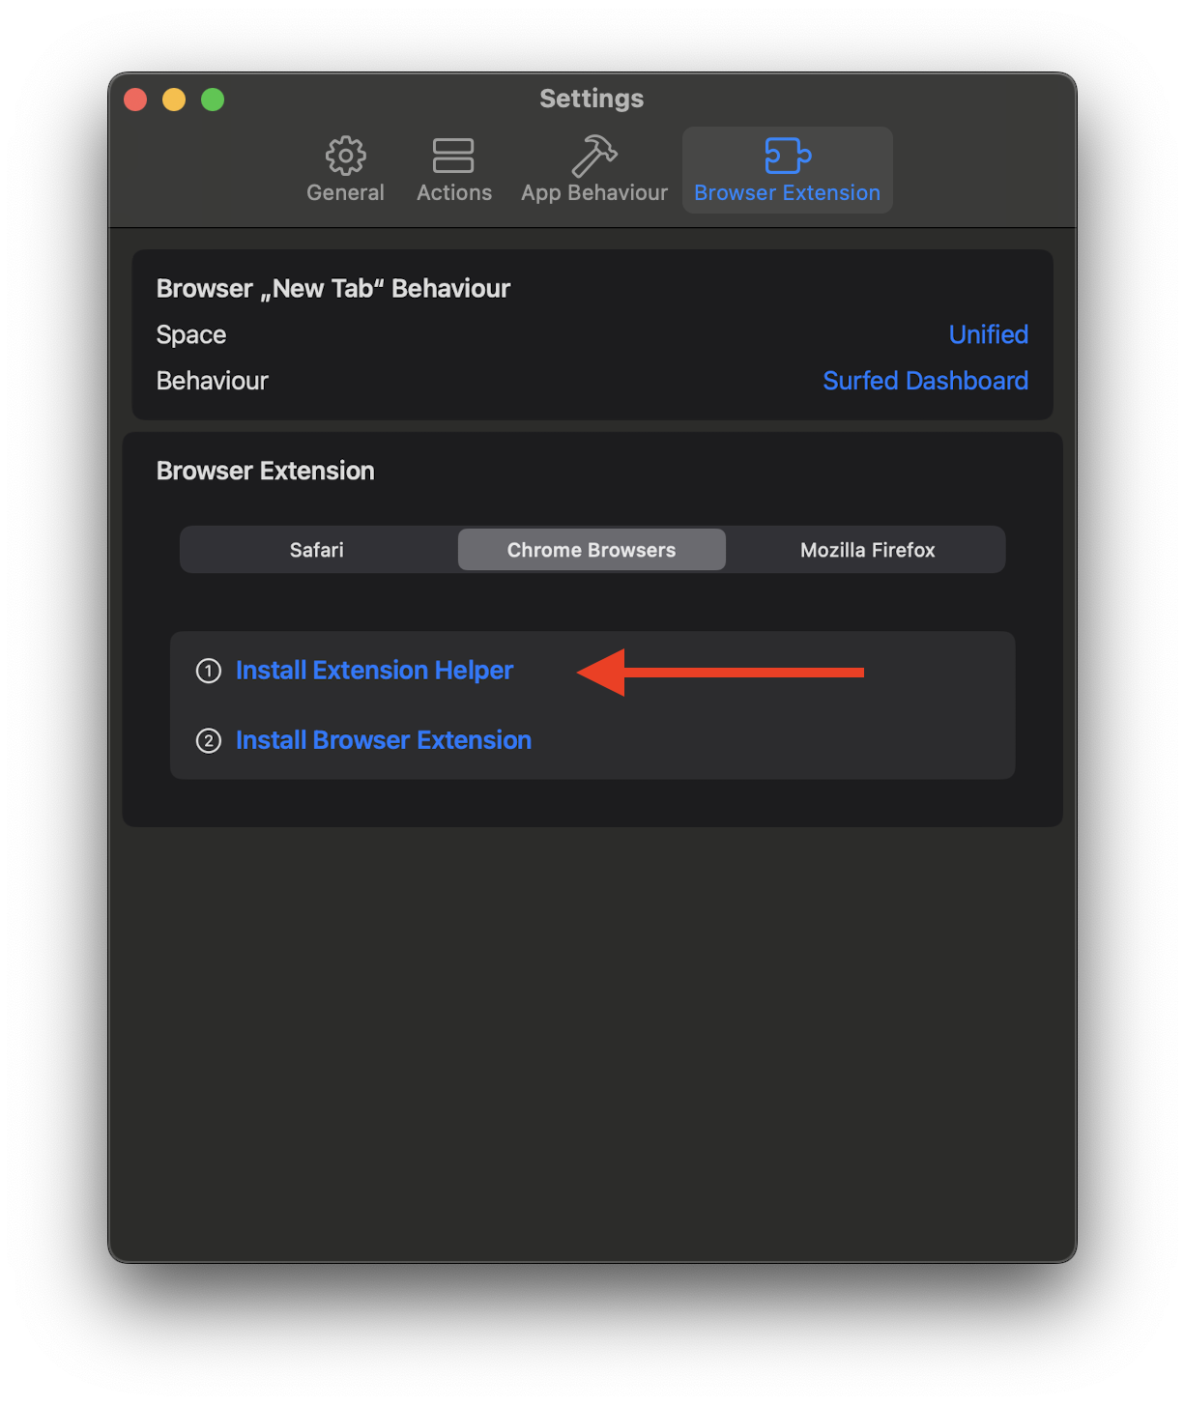Viewport: 1184px width, 1406px height.
Task: Click Install Extension Helper link
Action: click(x=374, y=671)
